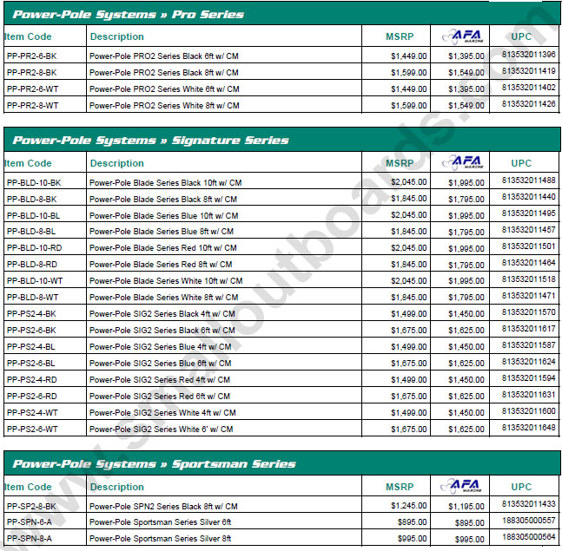Viewport: 562px width, 551px height.
Task: Click description SIG2 Series Red 4ft w/ CM
Action: coord(160,380)
